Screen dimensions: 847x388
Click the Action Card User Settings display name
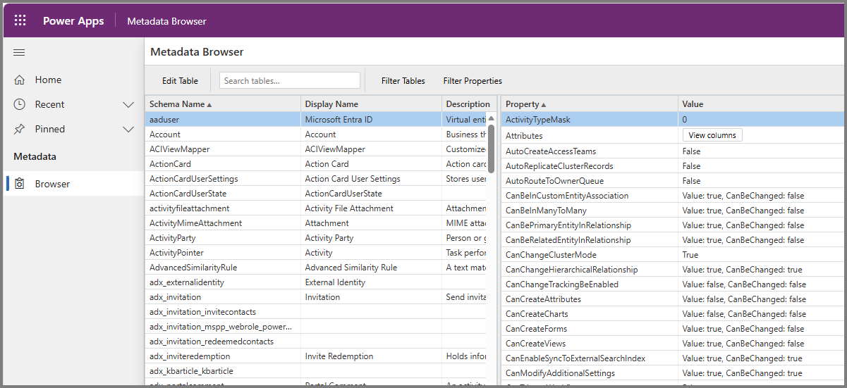pyautogui.click(x=371, y=179)
